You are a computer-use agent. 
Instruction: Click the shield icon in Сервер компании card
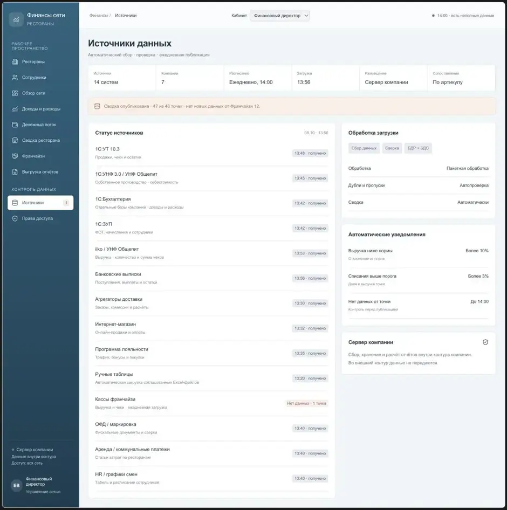coord(485,342)
